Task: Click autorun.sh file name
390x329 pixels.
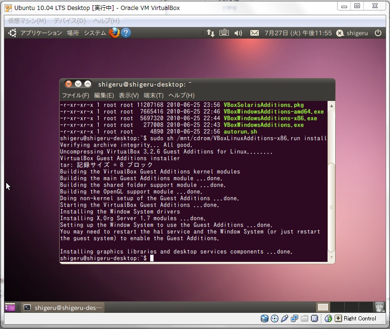Action: [240, 131]
